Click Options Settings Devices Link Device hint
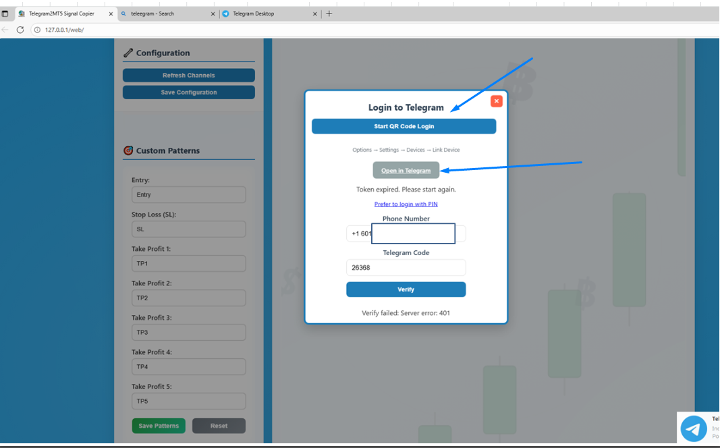 click(406, 150)
